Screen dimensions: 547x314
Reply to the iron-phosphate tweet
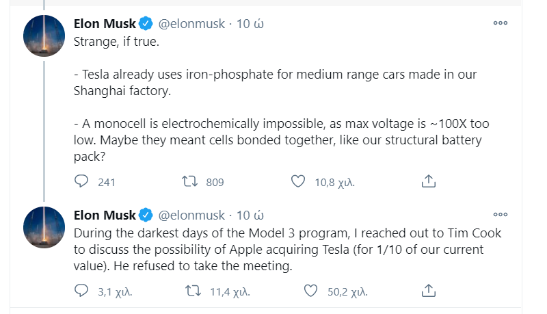coord(82,181)
